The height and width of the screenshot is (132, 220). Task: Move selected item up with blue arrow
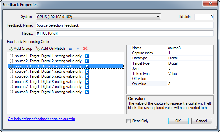click(71, 48)
